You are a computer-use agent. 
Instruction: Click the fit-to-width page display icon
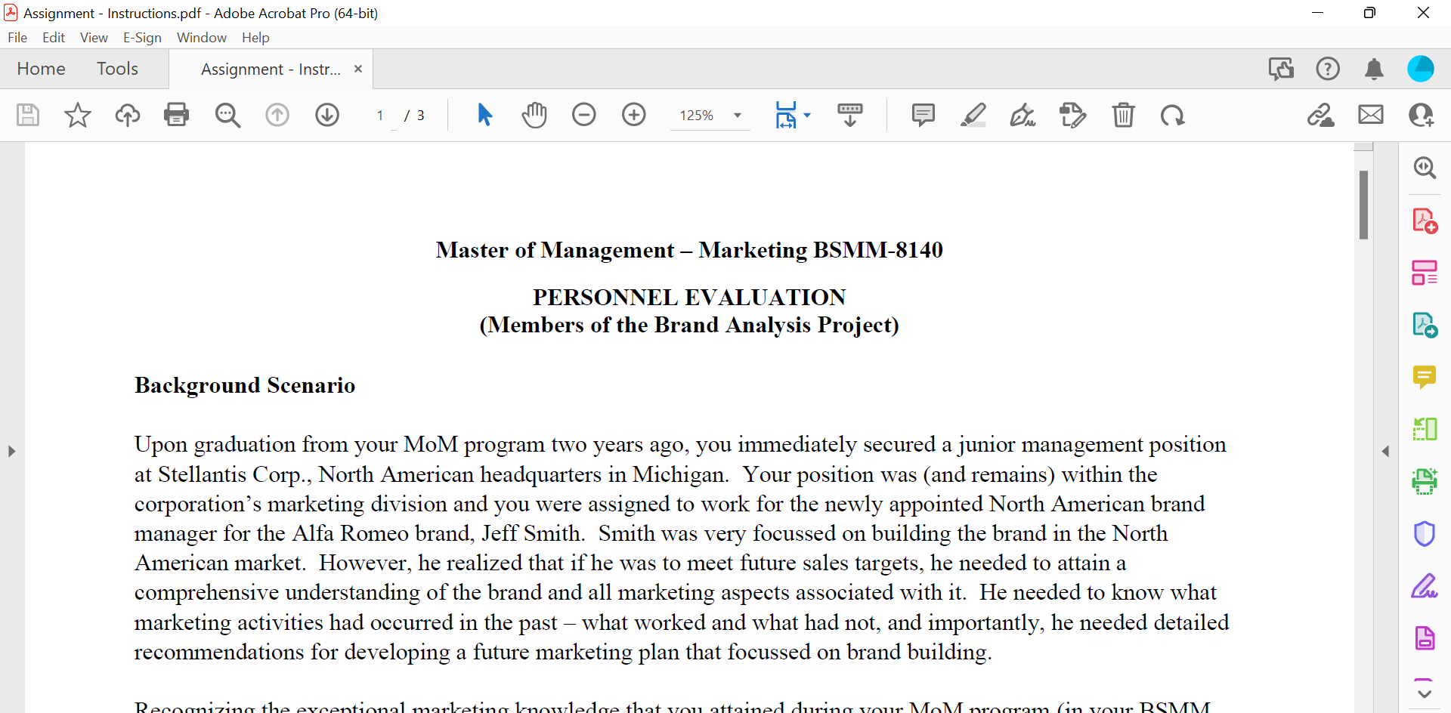(x=786, y=115)
